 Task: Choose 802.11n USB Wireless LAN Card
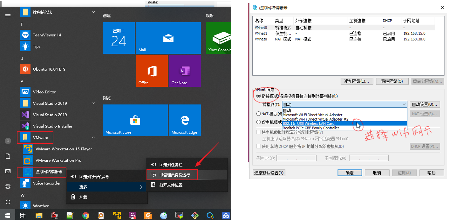[x=344, y=123]
